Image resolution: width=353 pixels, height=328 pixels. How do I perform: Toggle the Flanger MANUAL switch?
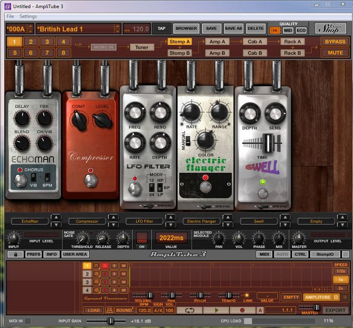[x=188, y=141]
